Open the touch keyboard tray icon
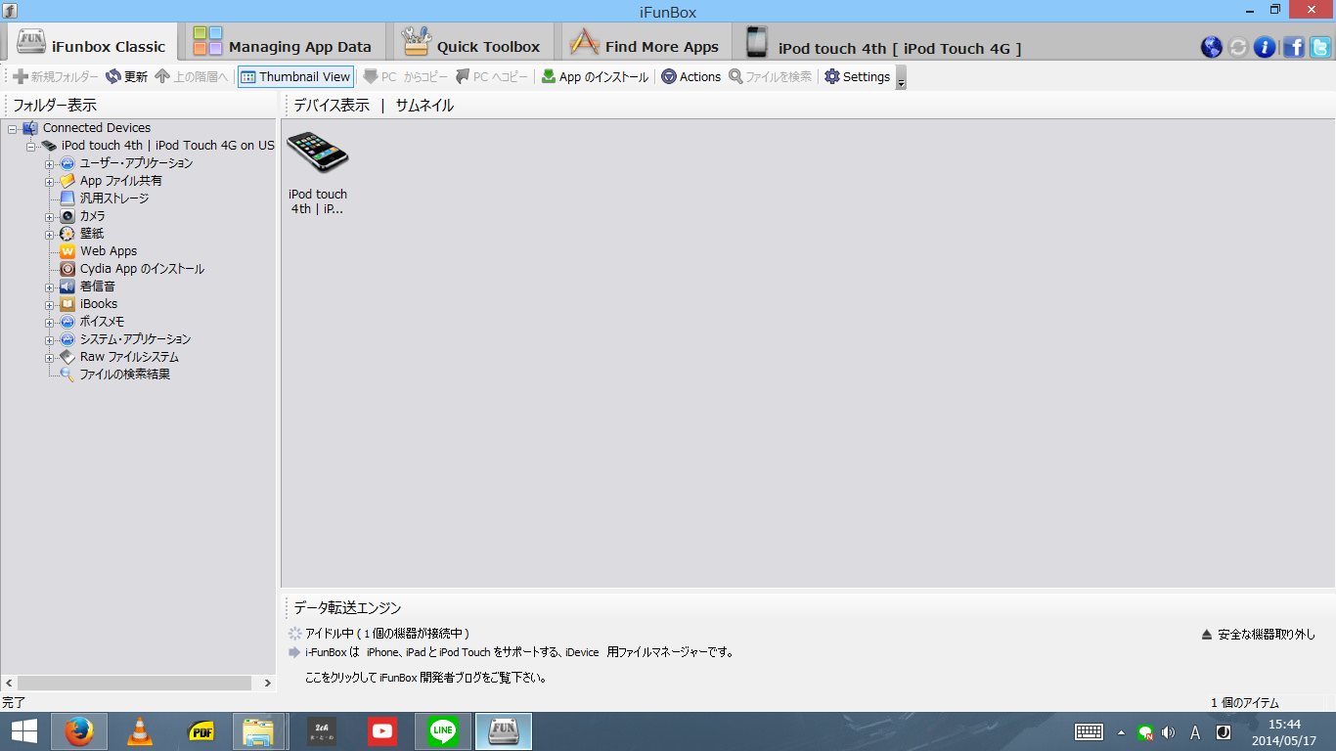Viewport: 1336px width, 751px height. (1089, 731)
